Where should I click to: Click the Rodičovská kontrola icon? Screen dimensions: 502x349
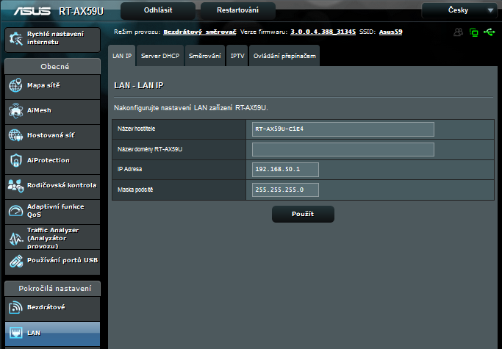pos(15,186)
